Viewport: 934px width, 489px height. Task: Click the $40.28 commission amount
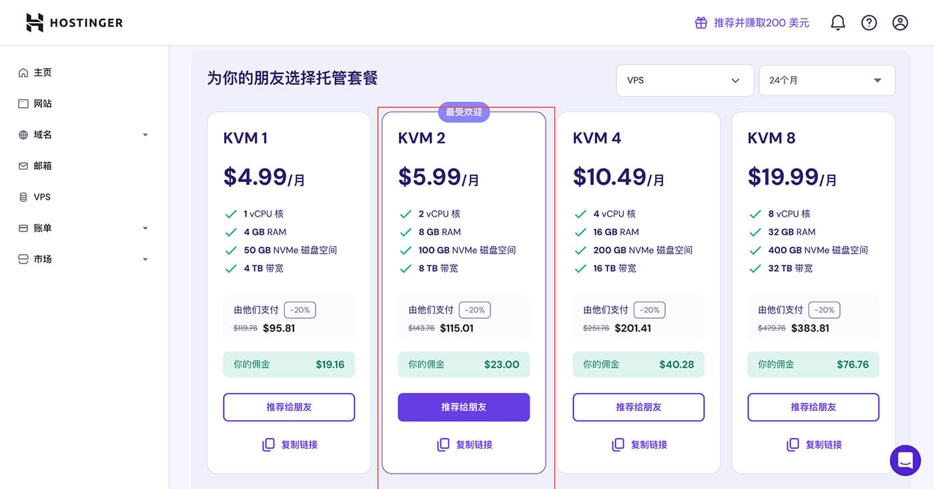[x=676, y=364]
